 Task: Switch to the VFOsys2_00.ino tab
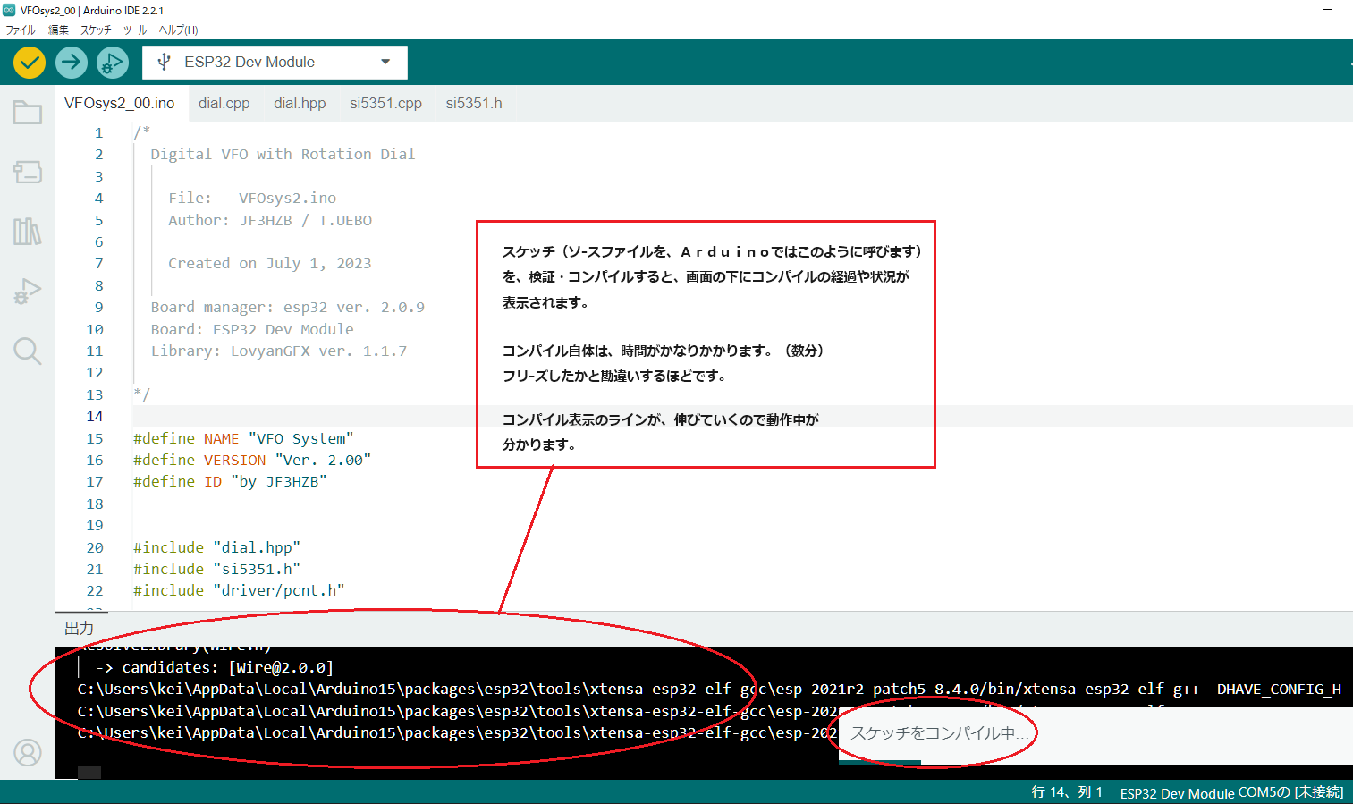coord(120,103)
